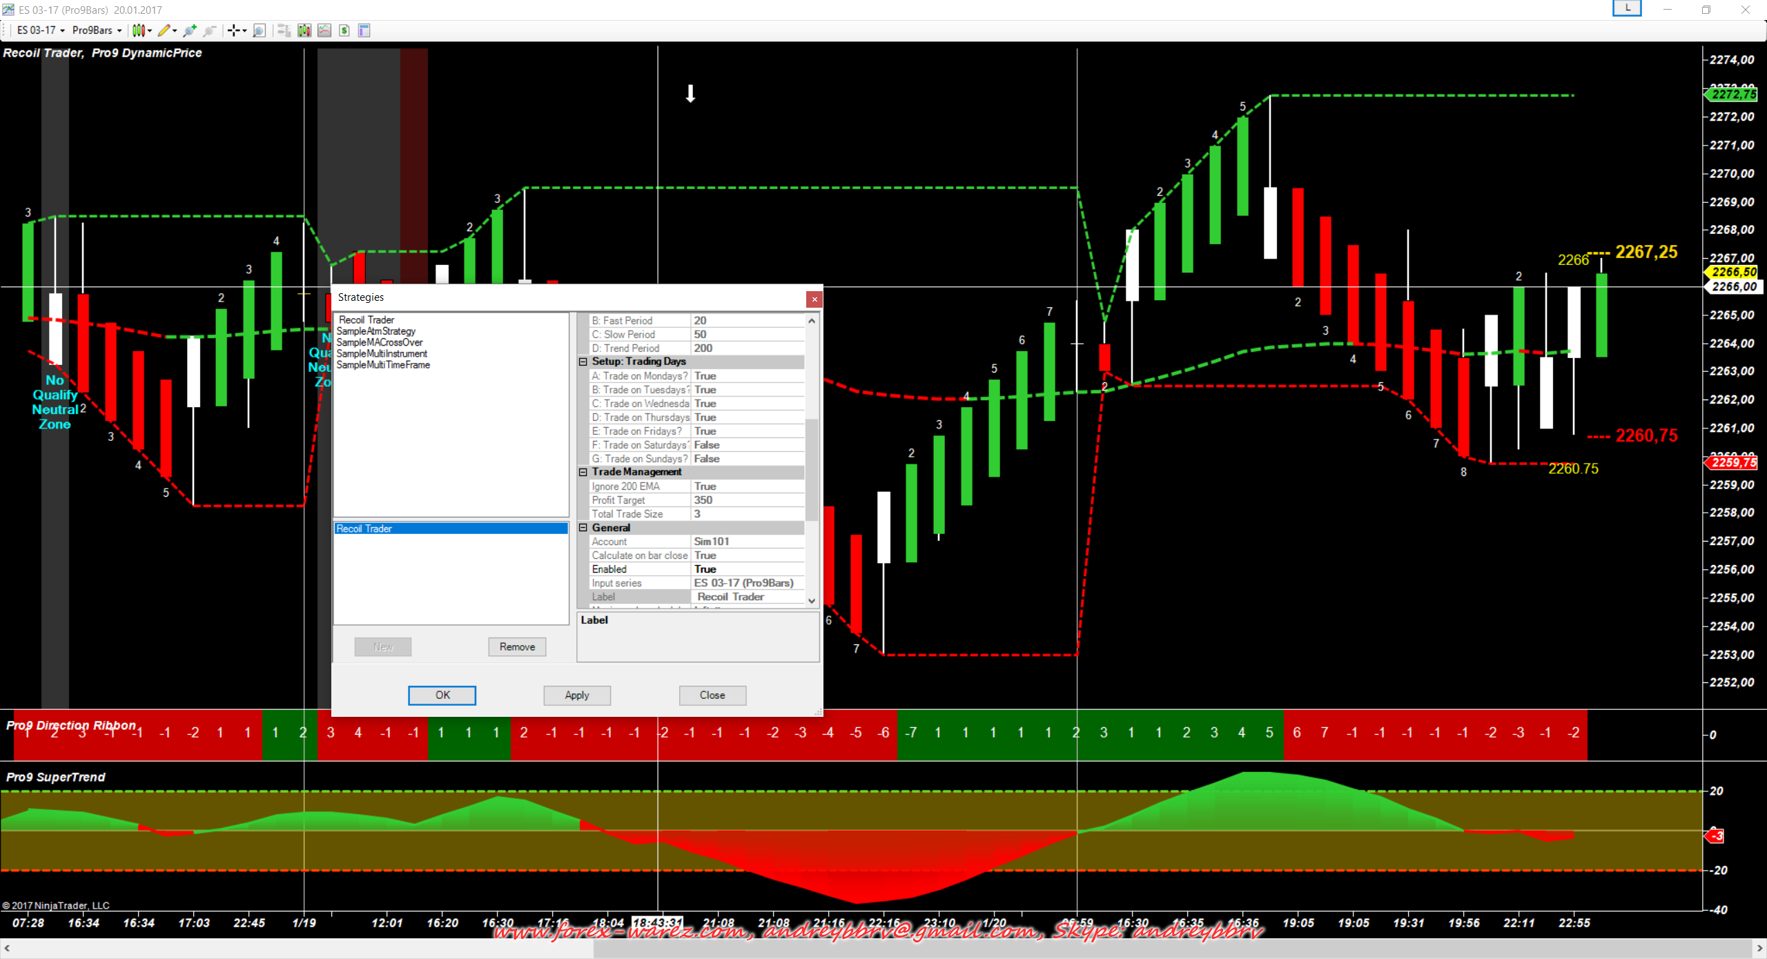Image resolution: width=1767 pixels, height=959 pixels.
Task: Open the chart style candlestick icon
Action: coord(139,30)
